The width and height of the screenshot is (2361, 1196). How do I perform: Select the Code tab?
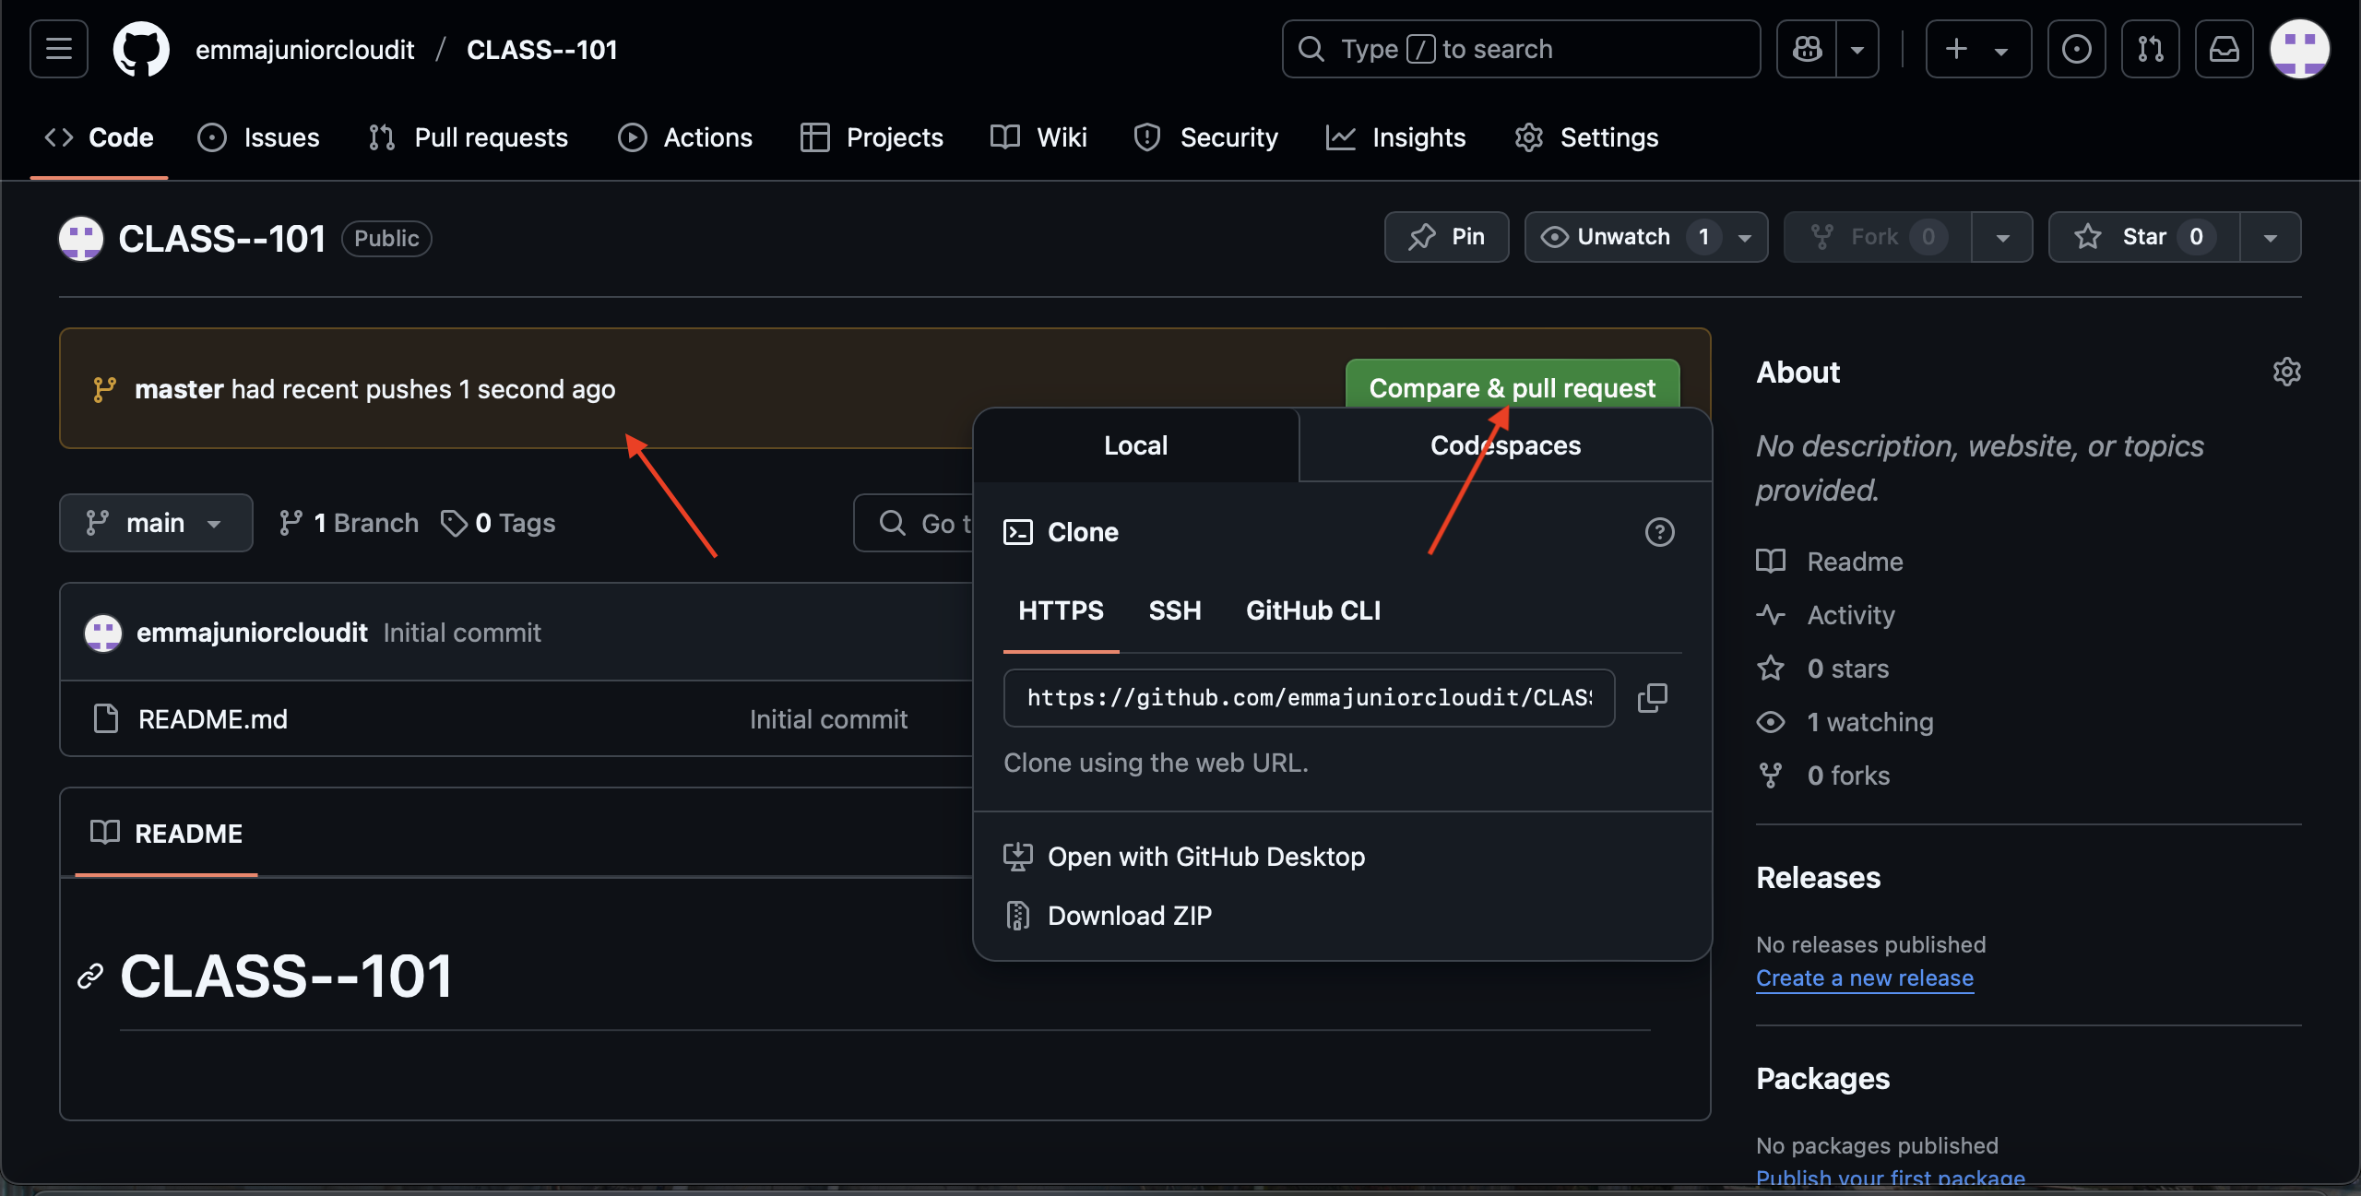click(x=100, y=137)
